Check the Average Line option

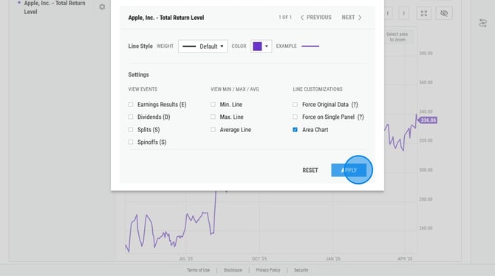[x=213, y=130]
